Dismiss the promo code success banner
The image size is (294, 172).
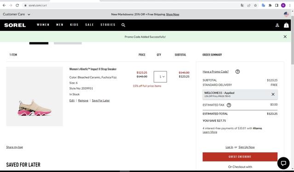tap(285, 37)
